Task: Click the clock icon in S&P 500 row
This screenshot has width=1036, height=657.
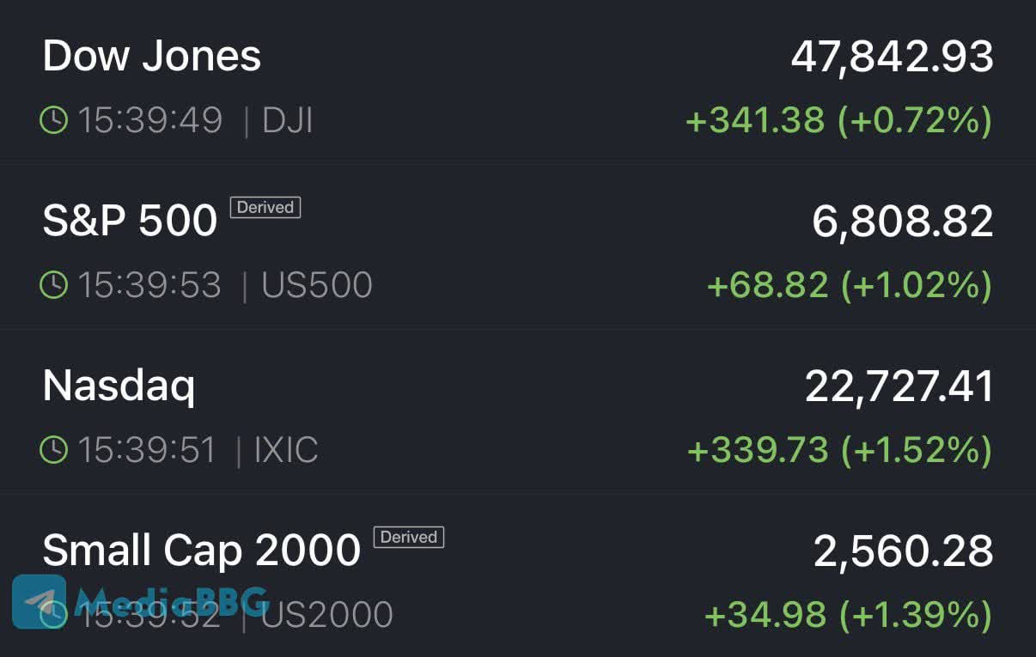Action: click(53, 285)
